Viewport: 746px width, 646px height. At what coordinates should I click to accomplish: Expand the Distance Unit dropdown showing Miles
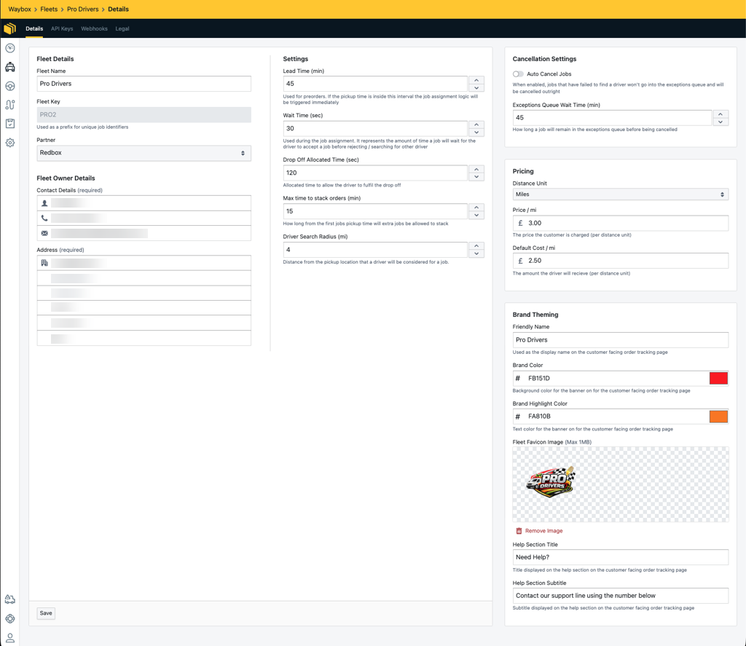tap(621, 194)
